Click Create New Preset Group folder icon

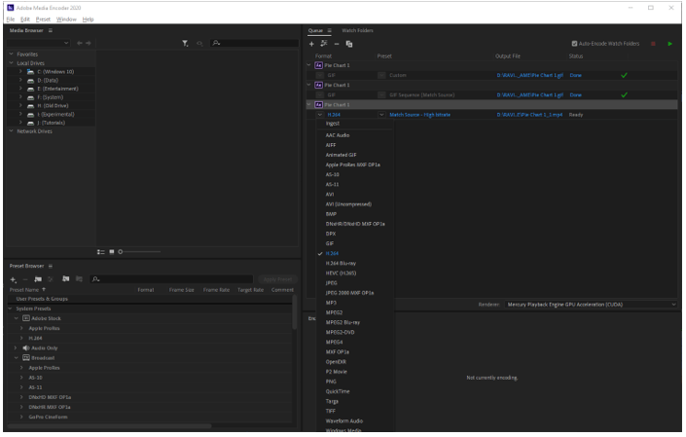[x=38, y=279]
